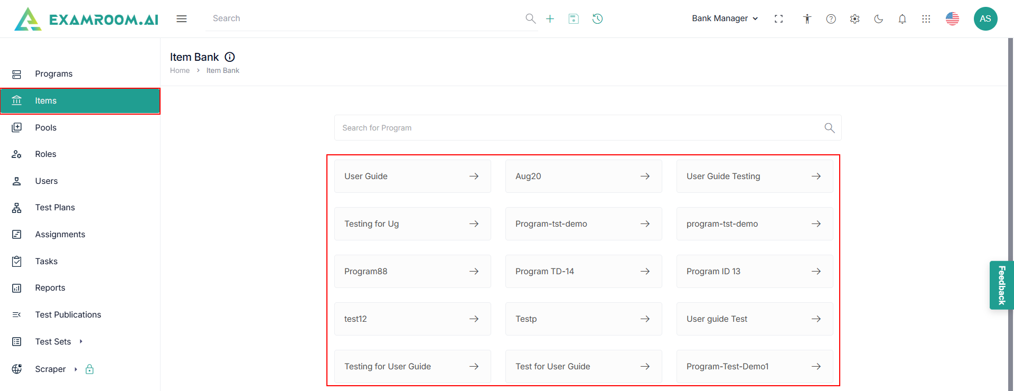
Task: Open the accessibility options icon
Action: coord(807,19)
